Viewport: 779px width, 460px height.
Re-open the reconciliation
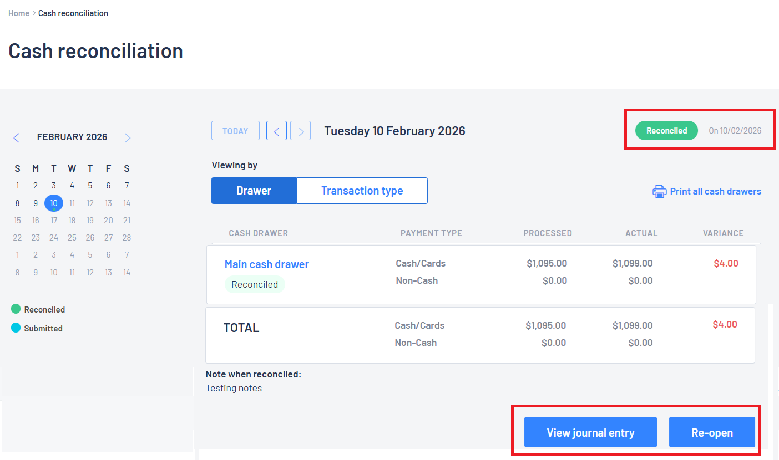click(712, 432)
